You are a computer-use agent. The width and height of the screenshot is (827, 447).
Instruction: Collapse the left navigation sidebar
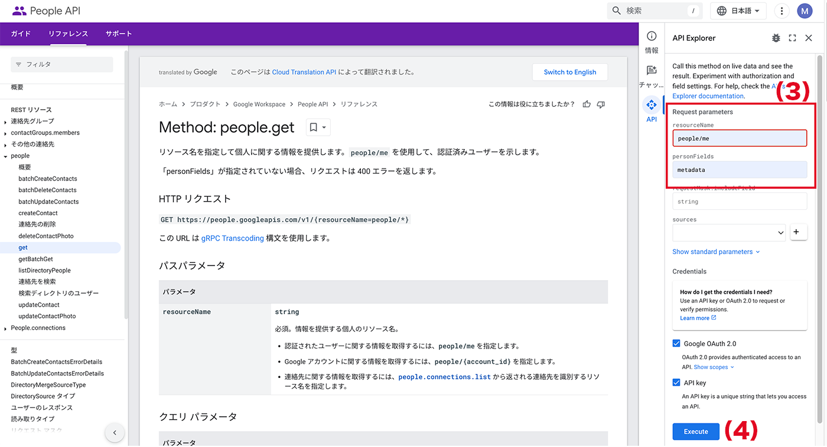click(x=115, y=433)
